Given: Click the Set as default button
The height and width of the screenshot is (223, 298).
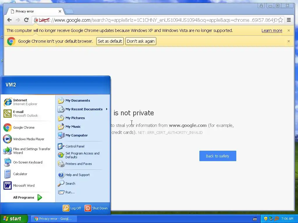Looking at the screenshot, I should pyautogui.click(x=110, y=41).
